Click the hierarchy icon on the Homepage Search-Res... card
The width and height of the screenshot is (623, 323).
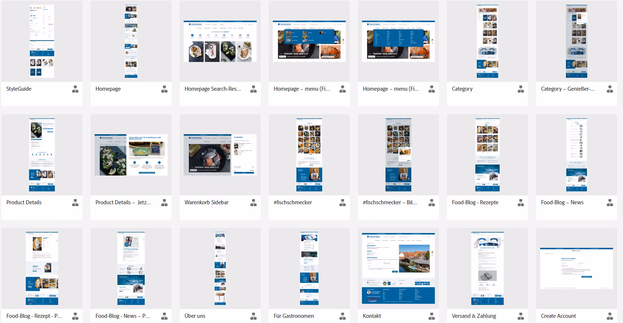253,89
